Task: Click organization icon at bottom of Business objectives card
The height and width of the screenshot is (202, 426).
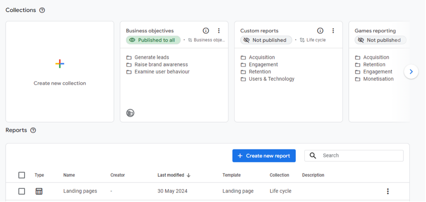Action: point(130,113)
